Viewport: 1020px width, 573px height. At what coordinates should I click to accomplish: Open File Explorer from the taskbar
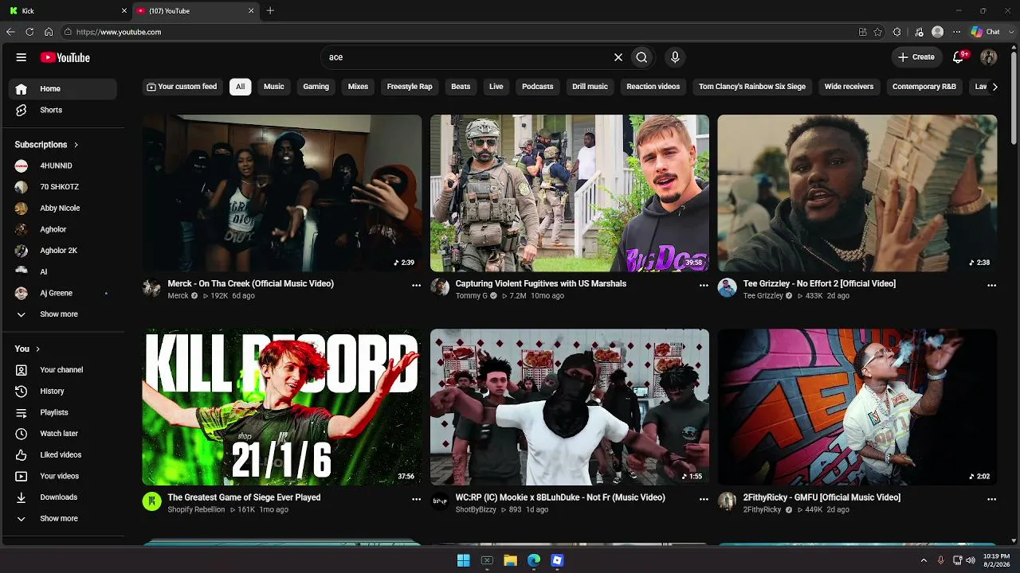(x=510, y=560)
